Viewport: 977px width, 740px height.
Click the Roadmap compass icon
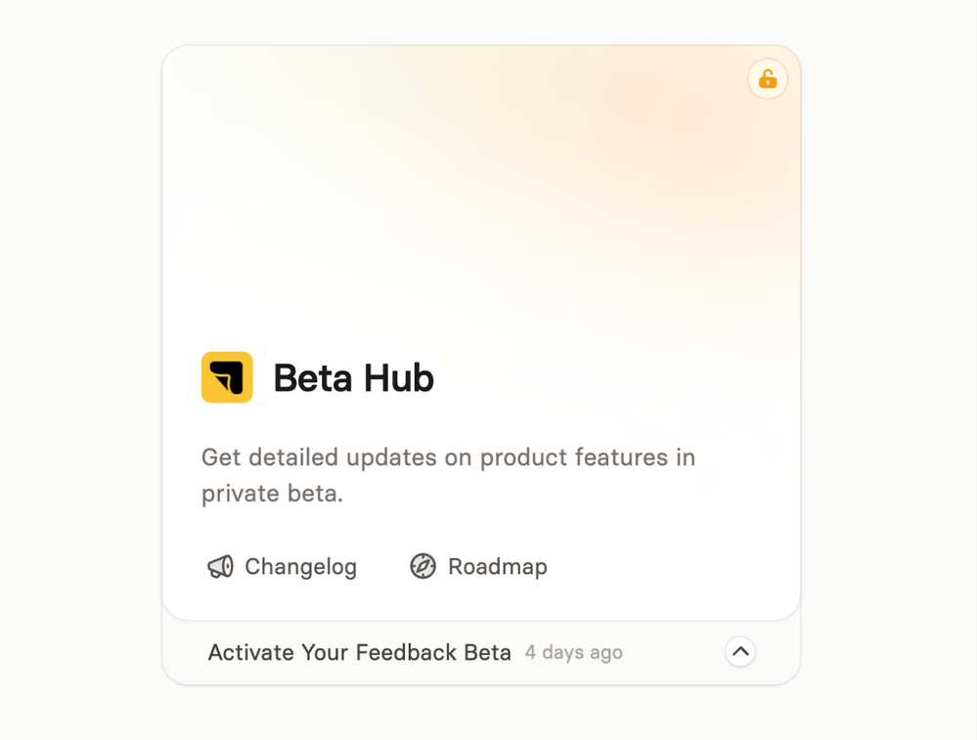423,566
